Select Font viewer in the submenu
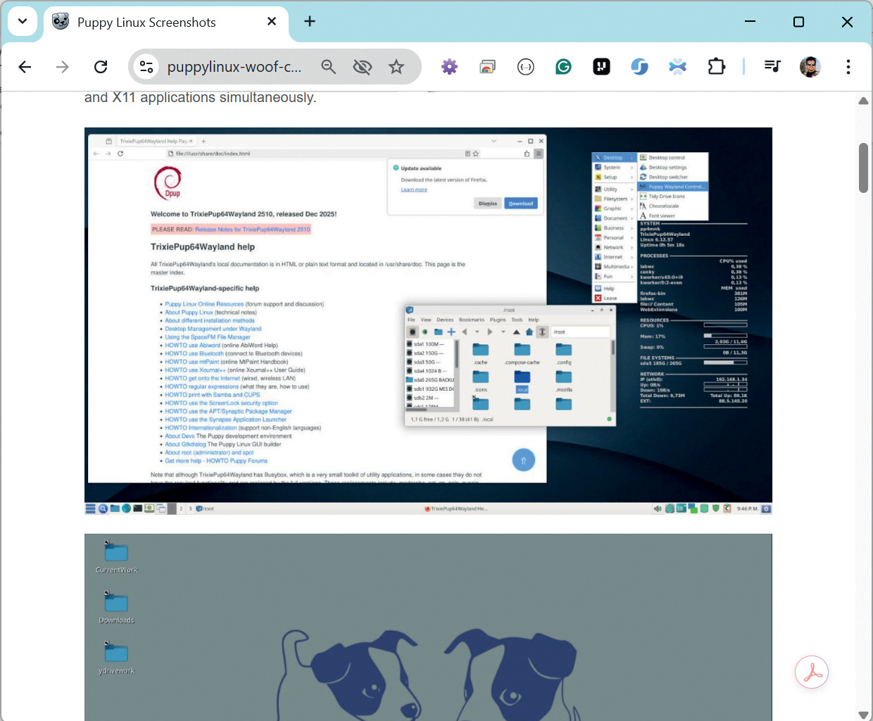Screen dimensions: 873x721 pos(673,215)
